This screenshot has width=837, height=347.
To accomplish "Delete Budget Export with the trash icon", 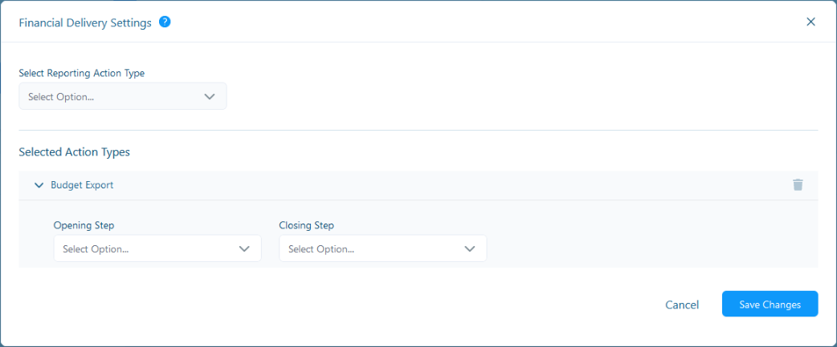I will pyautogui.click(x=798, y=184).
